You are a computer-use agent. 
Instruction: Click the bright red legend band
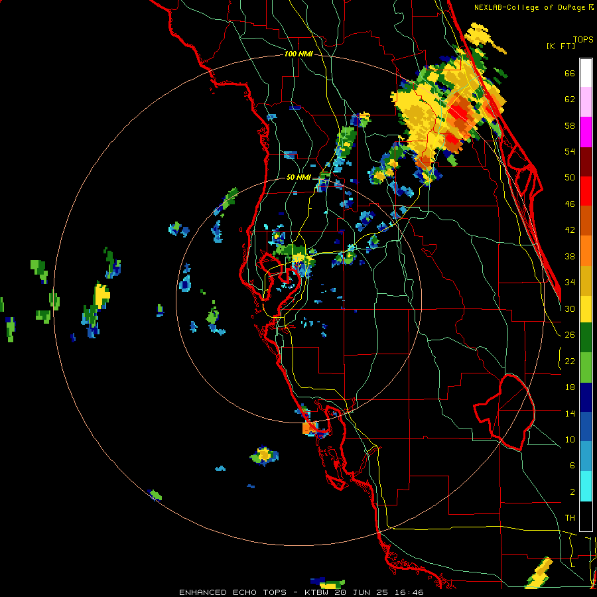[586, 191]
